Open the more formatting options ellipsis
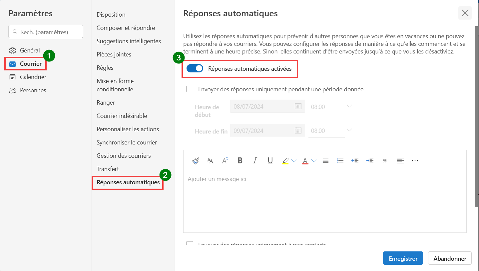 pos(415,161)
